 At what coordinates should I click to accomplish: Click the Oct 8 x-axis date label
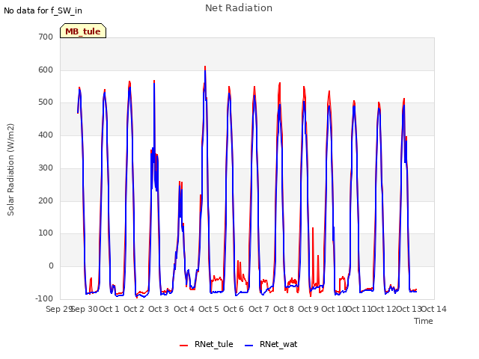[284, 309]
